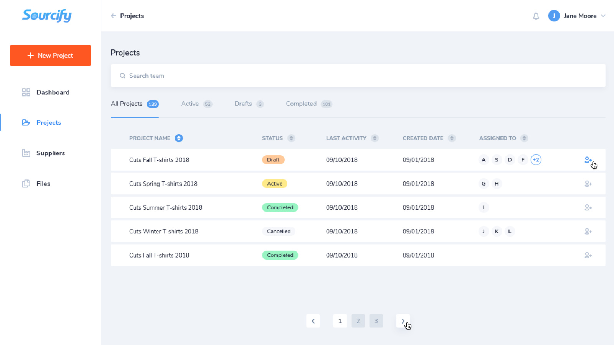Add assignee to Cuts Spring T-shirts 2018 row
The width and height of the screenshot is (614, 345).
tap(588, 184)
